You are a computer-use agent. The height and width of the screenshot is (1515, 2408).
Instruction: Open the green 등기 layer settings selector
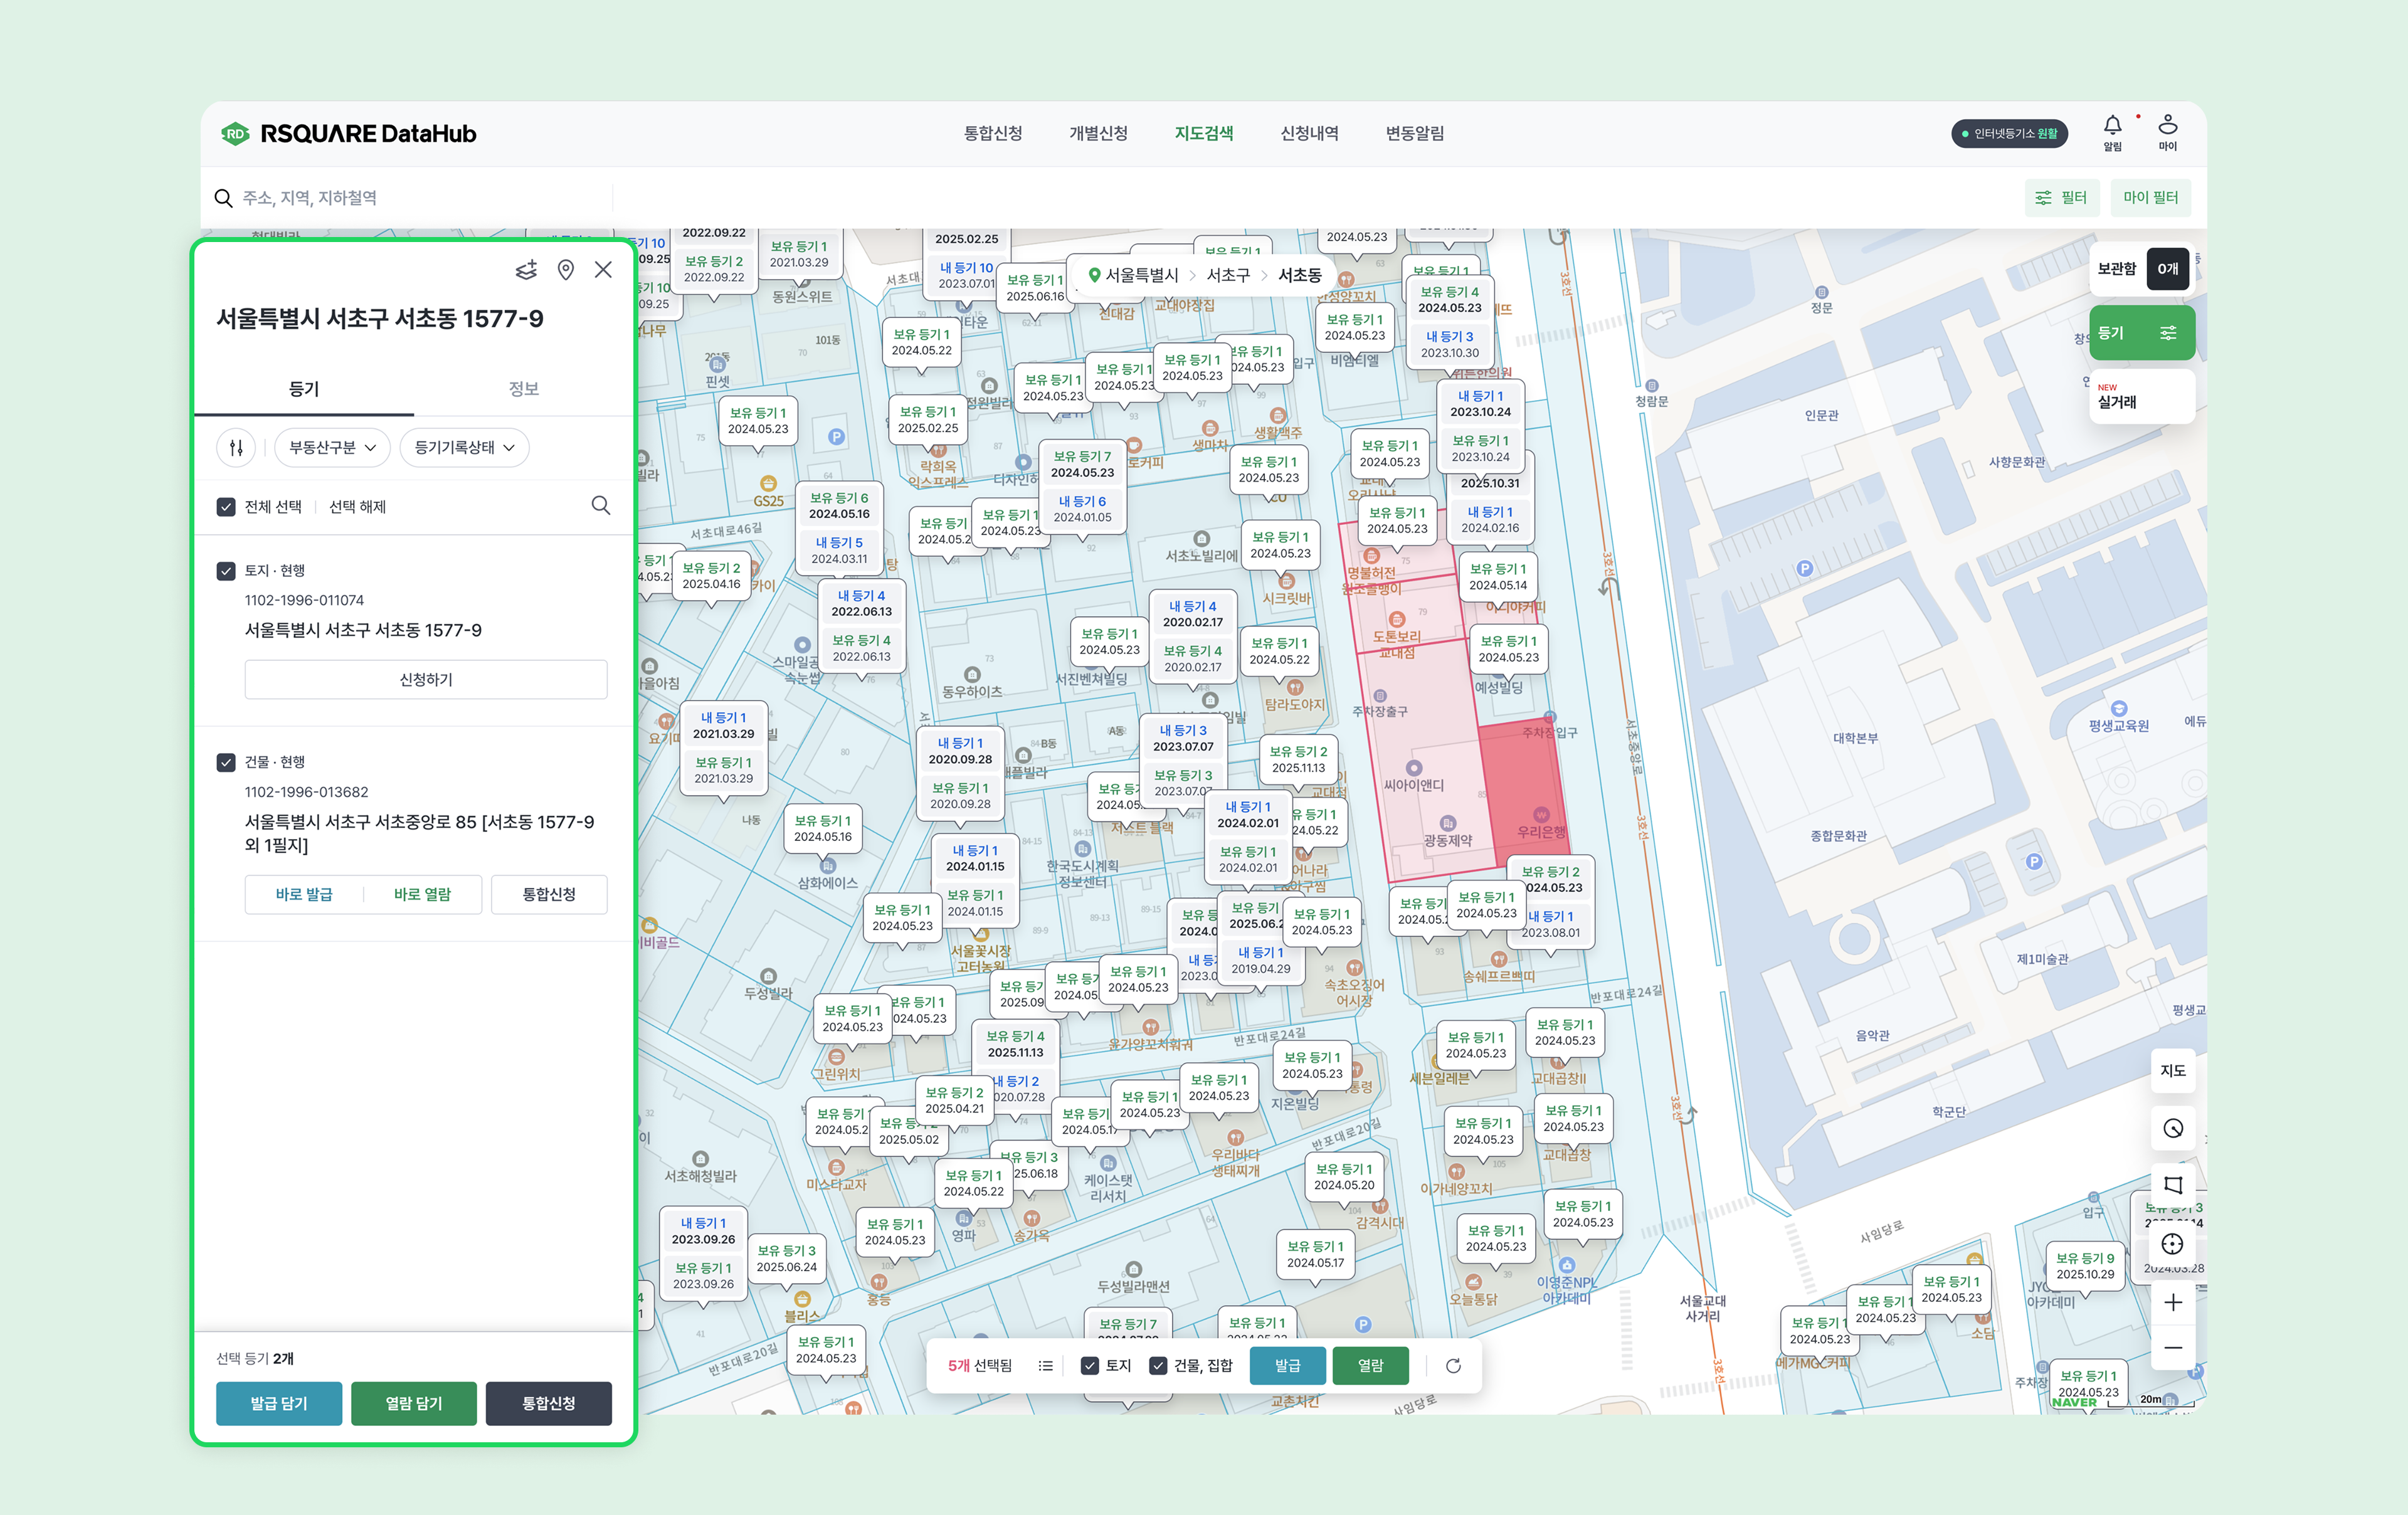point(2141,333)
